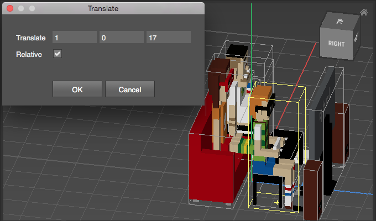
Task: Click the zoom button in the Translate title bar
Action: (32, 9)
